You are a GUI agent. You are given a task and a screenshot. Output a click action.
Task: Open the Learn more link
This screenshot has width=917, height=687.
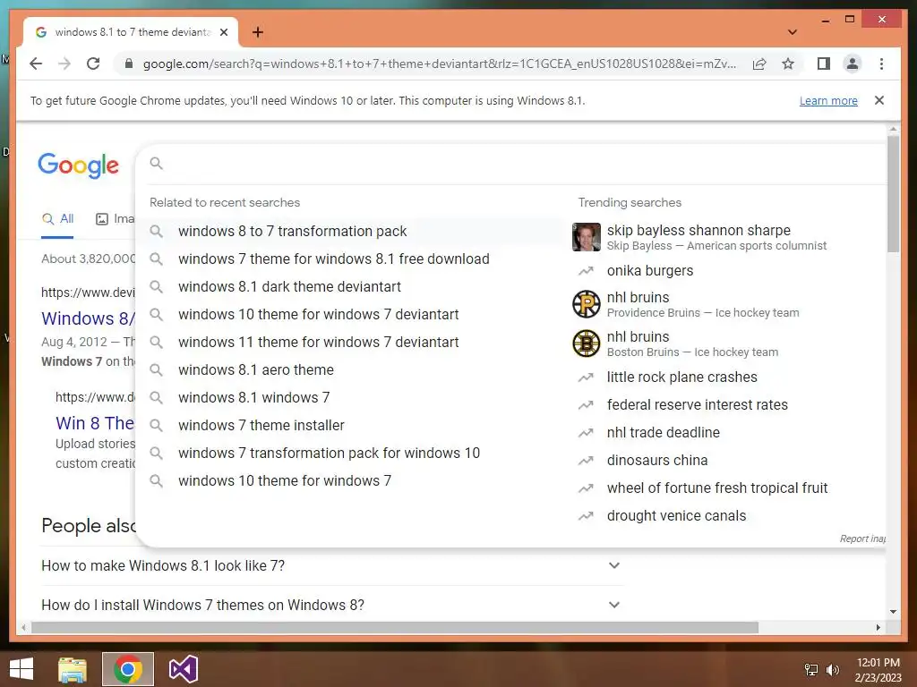(828, 100)
